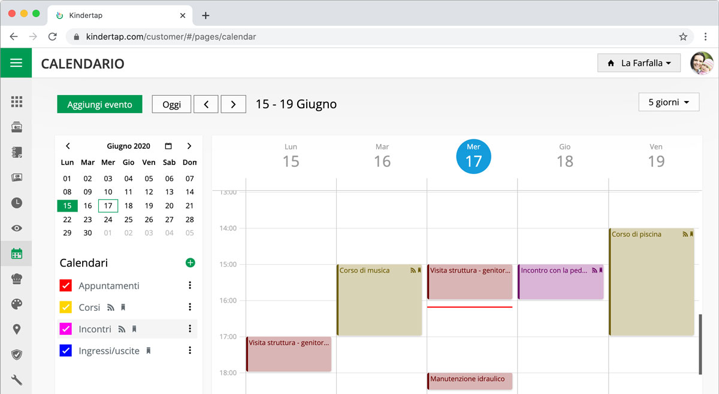719x394 pixels.
Task: Select the palette icon in the sidebar
Action: click(x=16, y=304)
